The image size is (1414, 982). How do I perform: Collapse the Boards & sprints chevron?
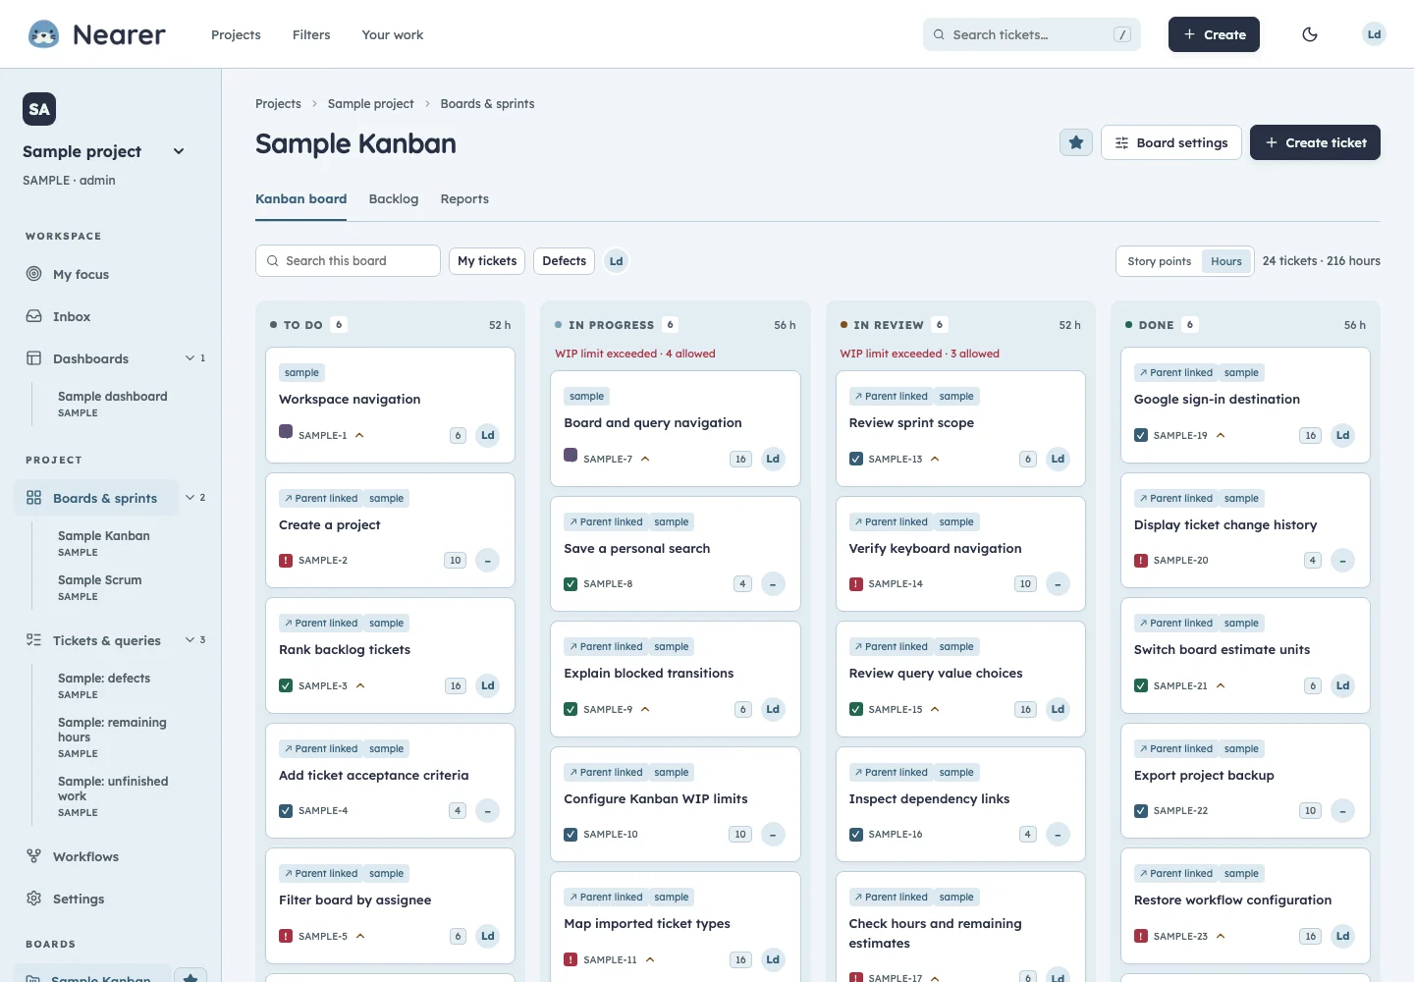pos(190,498)
